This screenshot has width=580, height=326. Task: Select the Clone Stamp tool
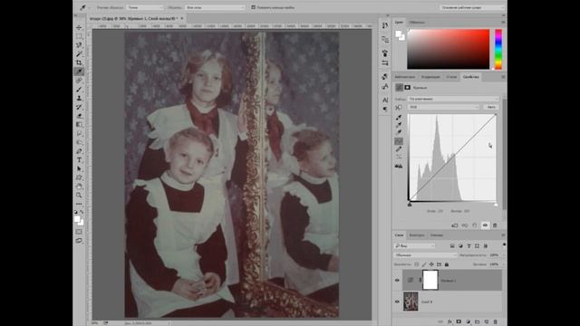(x=79, y=99)
